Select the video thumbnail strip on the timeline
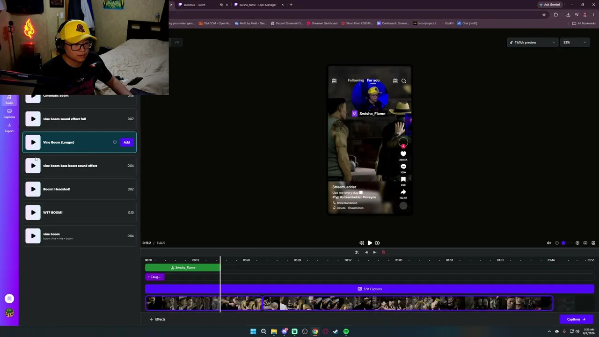The height and width of the screenshot is (337, 599). [x=349, y=303]
